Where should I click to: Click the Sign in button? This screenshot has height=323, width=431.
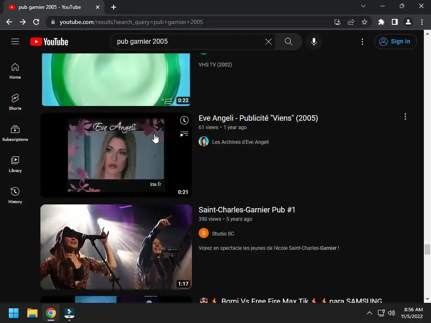[x=395, y=42]
